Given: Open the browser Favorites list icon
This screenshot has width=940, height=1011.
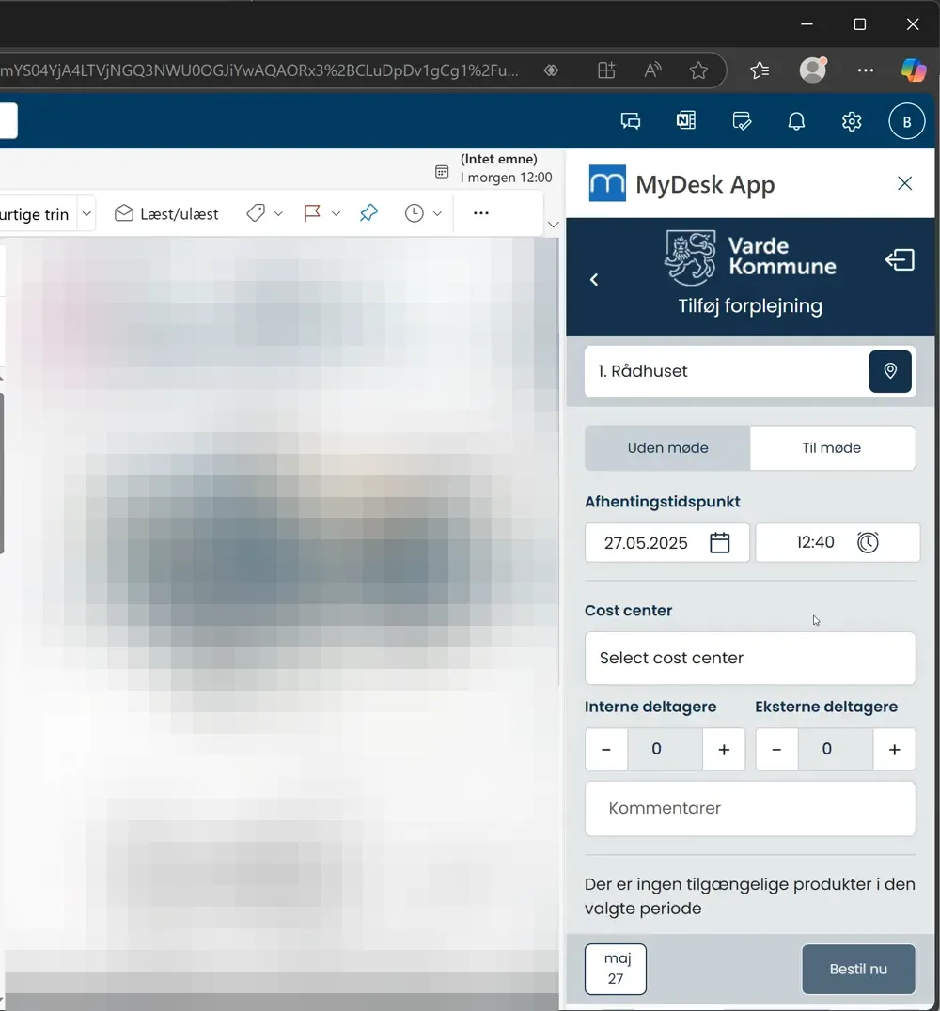Looking at the screenshot, I should [760, 70].
